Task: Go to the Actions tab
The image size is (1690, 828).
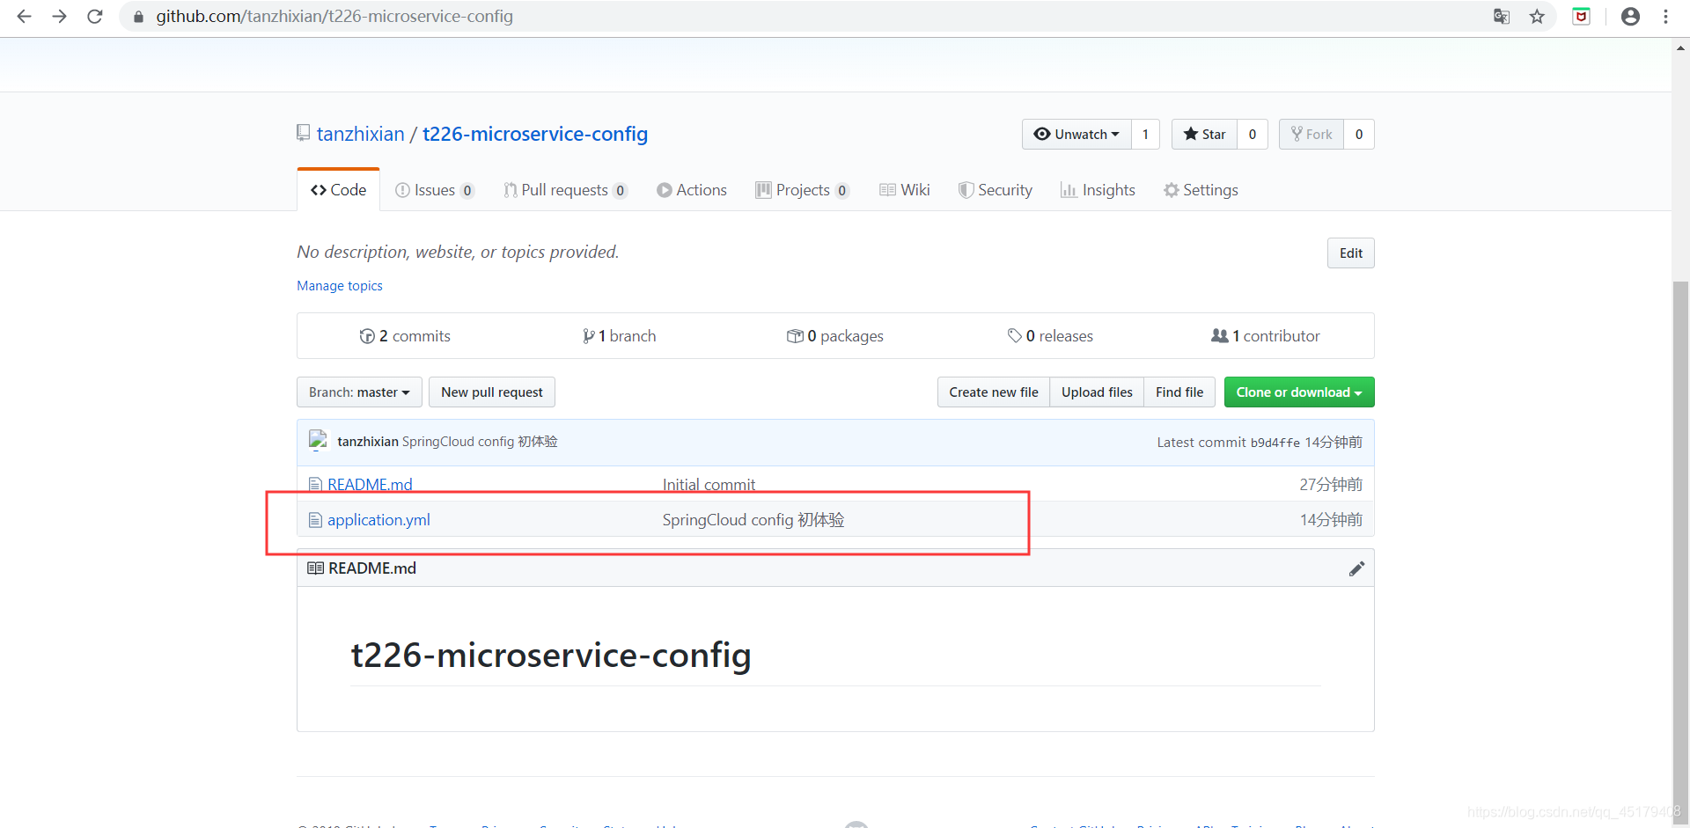Action: 692,189
